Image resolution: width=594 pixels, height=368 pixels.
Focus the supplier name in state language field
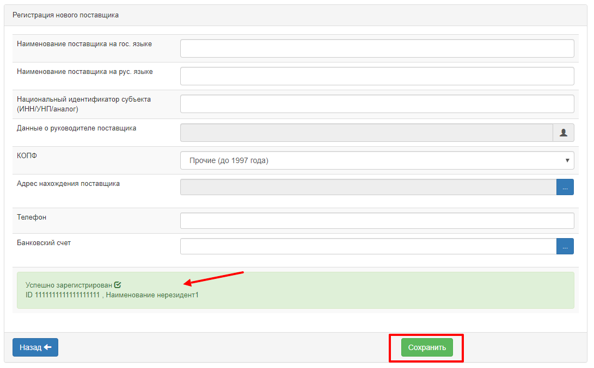377,48
